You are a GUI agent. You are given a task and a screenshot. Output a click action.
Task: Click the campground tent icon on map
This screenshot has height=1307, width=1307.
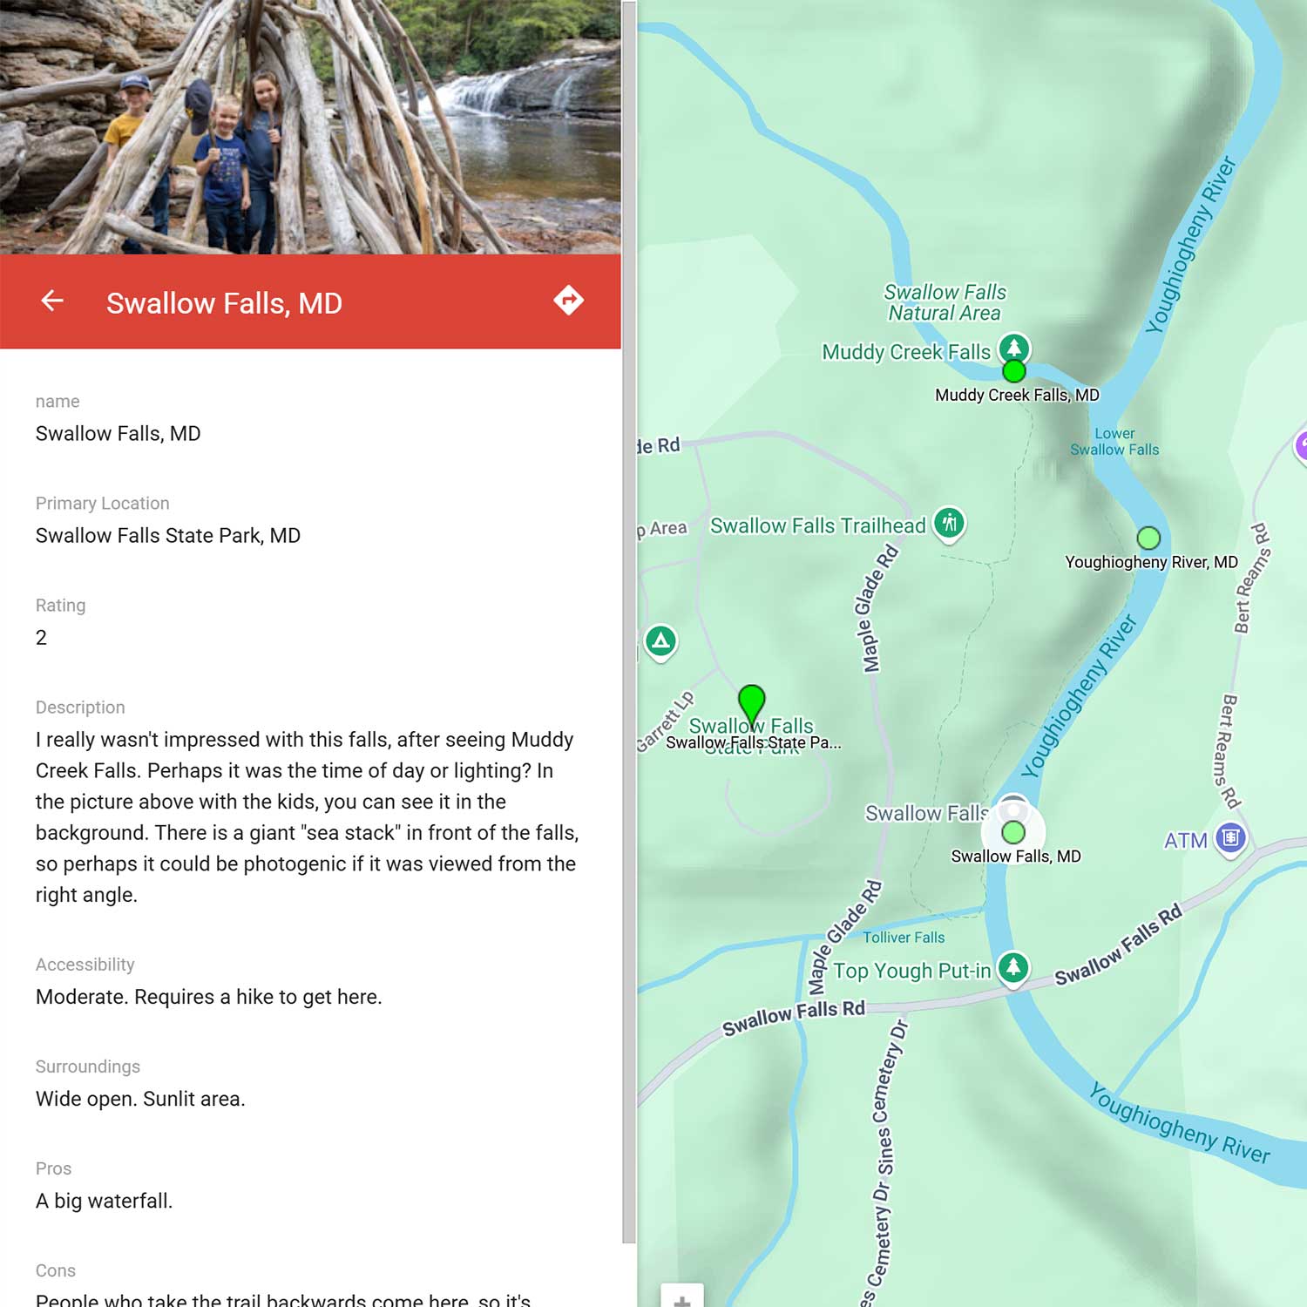coord(661,643)
